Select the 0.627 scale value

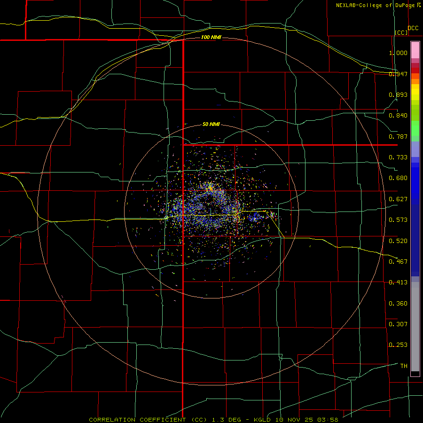(x=398, y=199)
